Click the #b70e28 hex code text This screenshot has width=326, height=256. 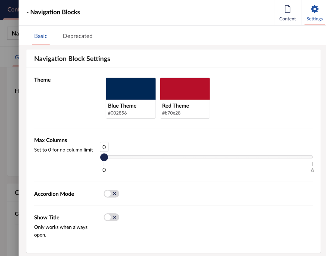tap(171, 113)
